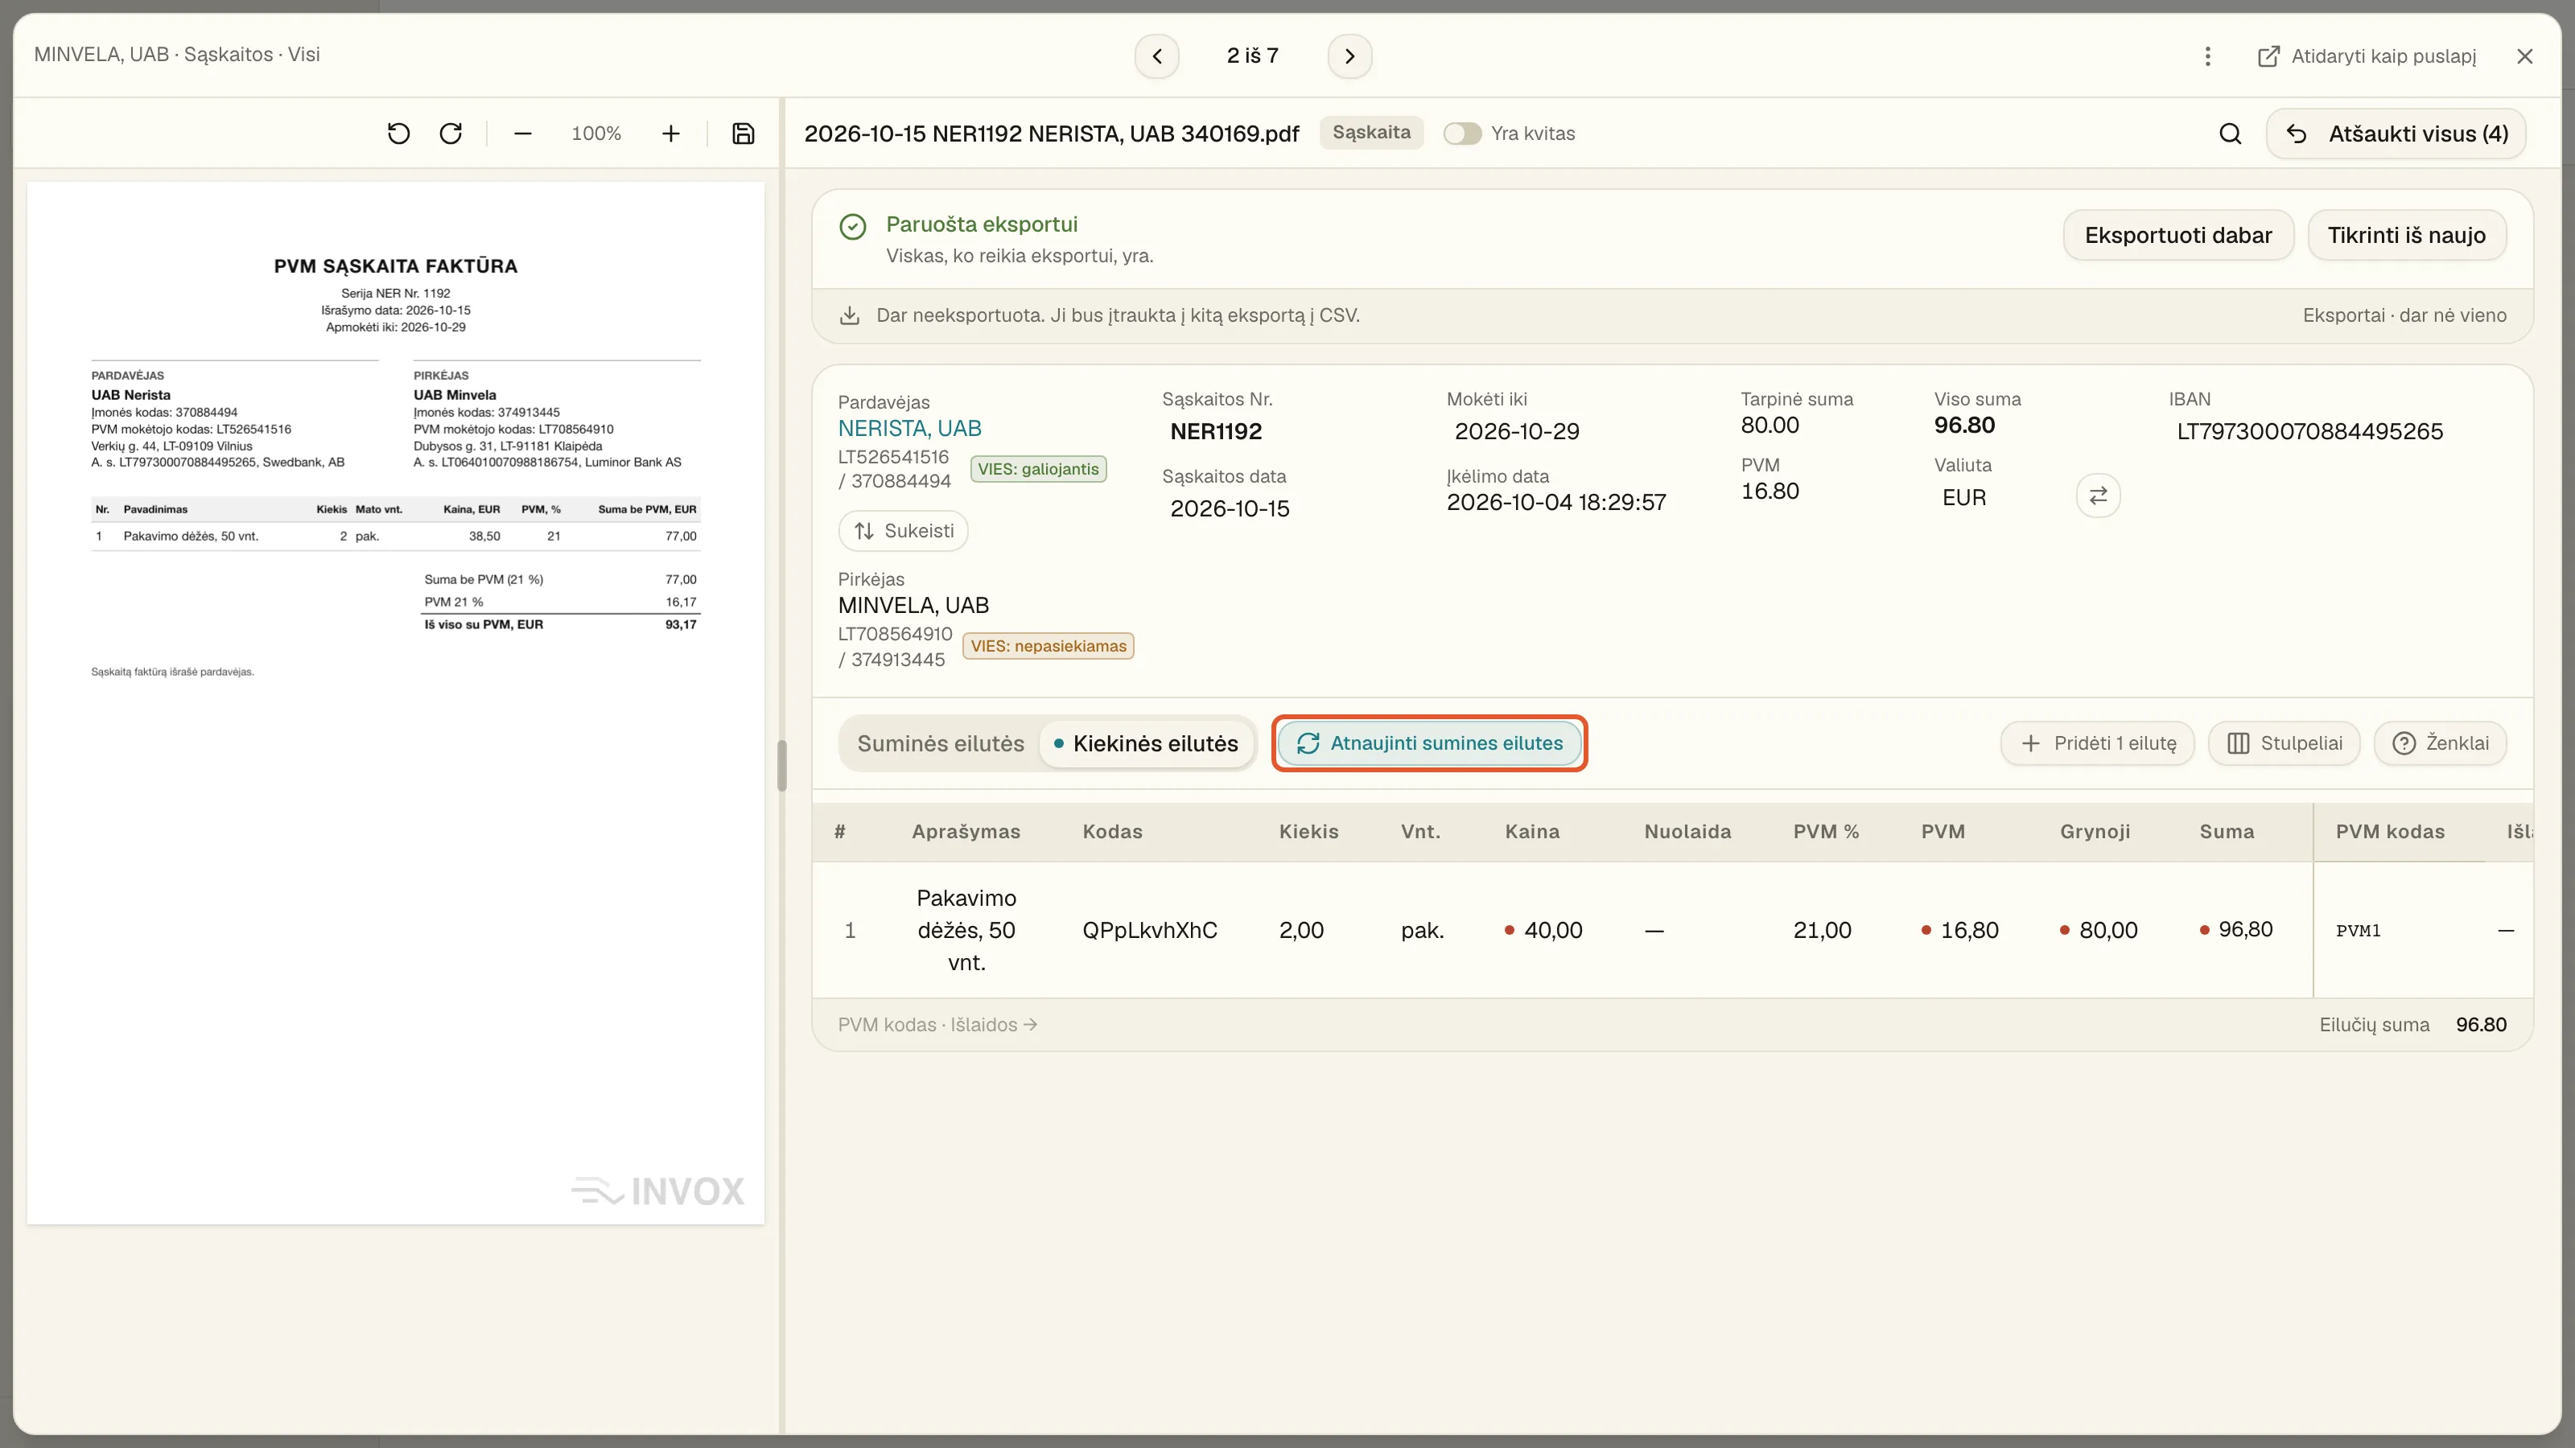Zoom in the document preview

[x=671, y=133]
